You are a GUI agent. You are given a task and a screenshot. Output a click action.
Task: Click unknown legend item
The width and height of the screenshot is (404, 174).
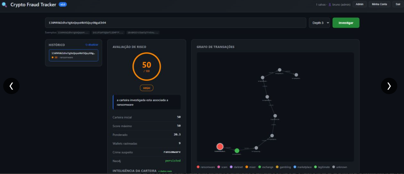point(340,167)
